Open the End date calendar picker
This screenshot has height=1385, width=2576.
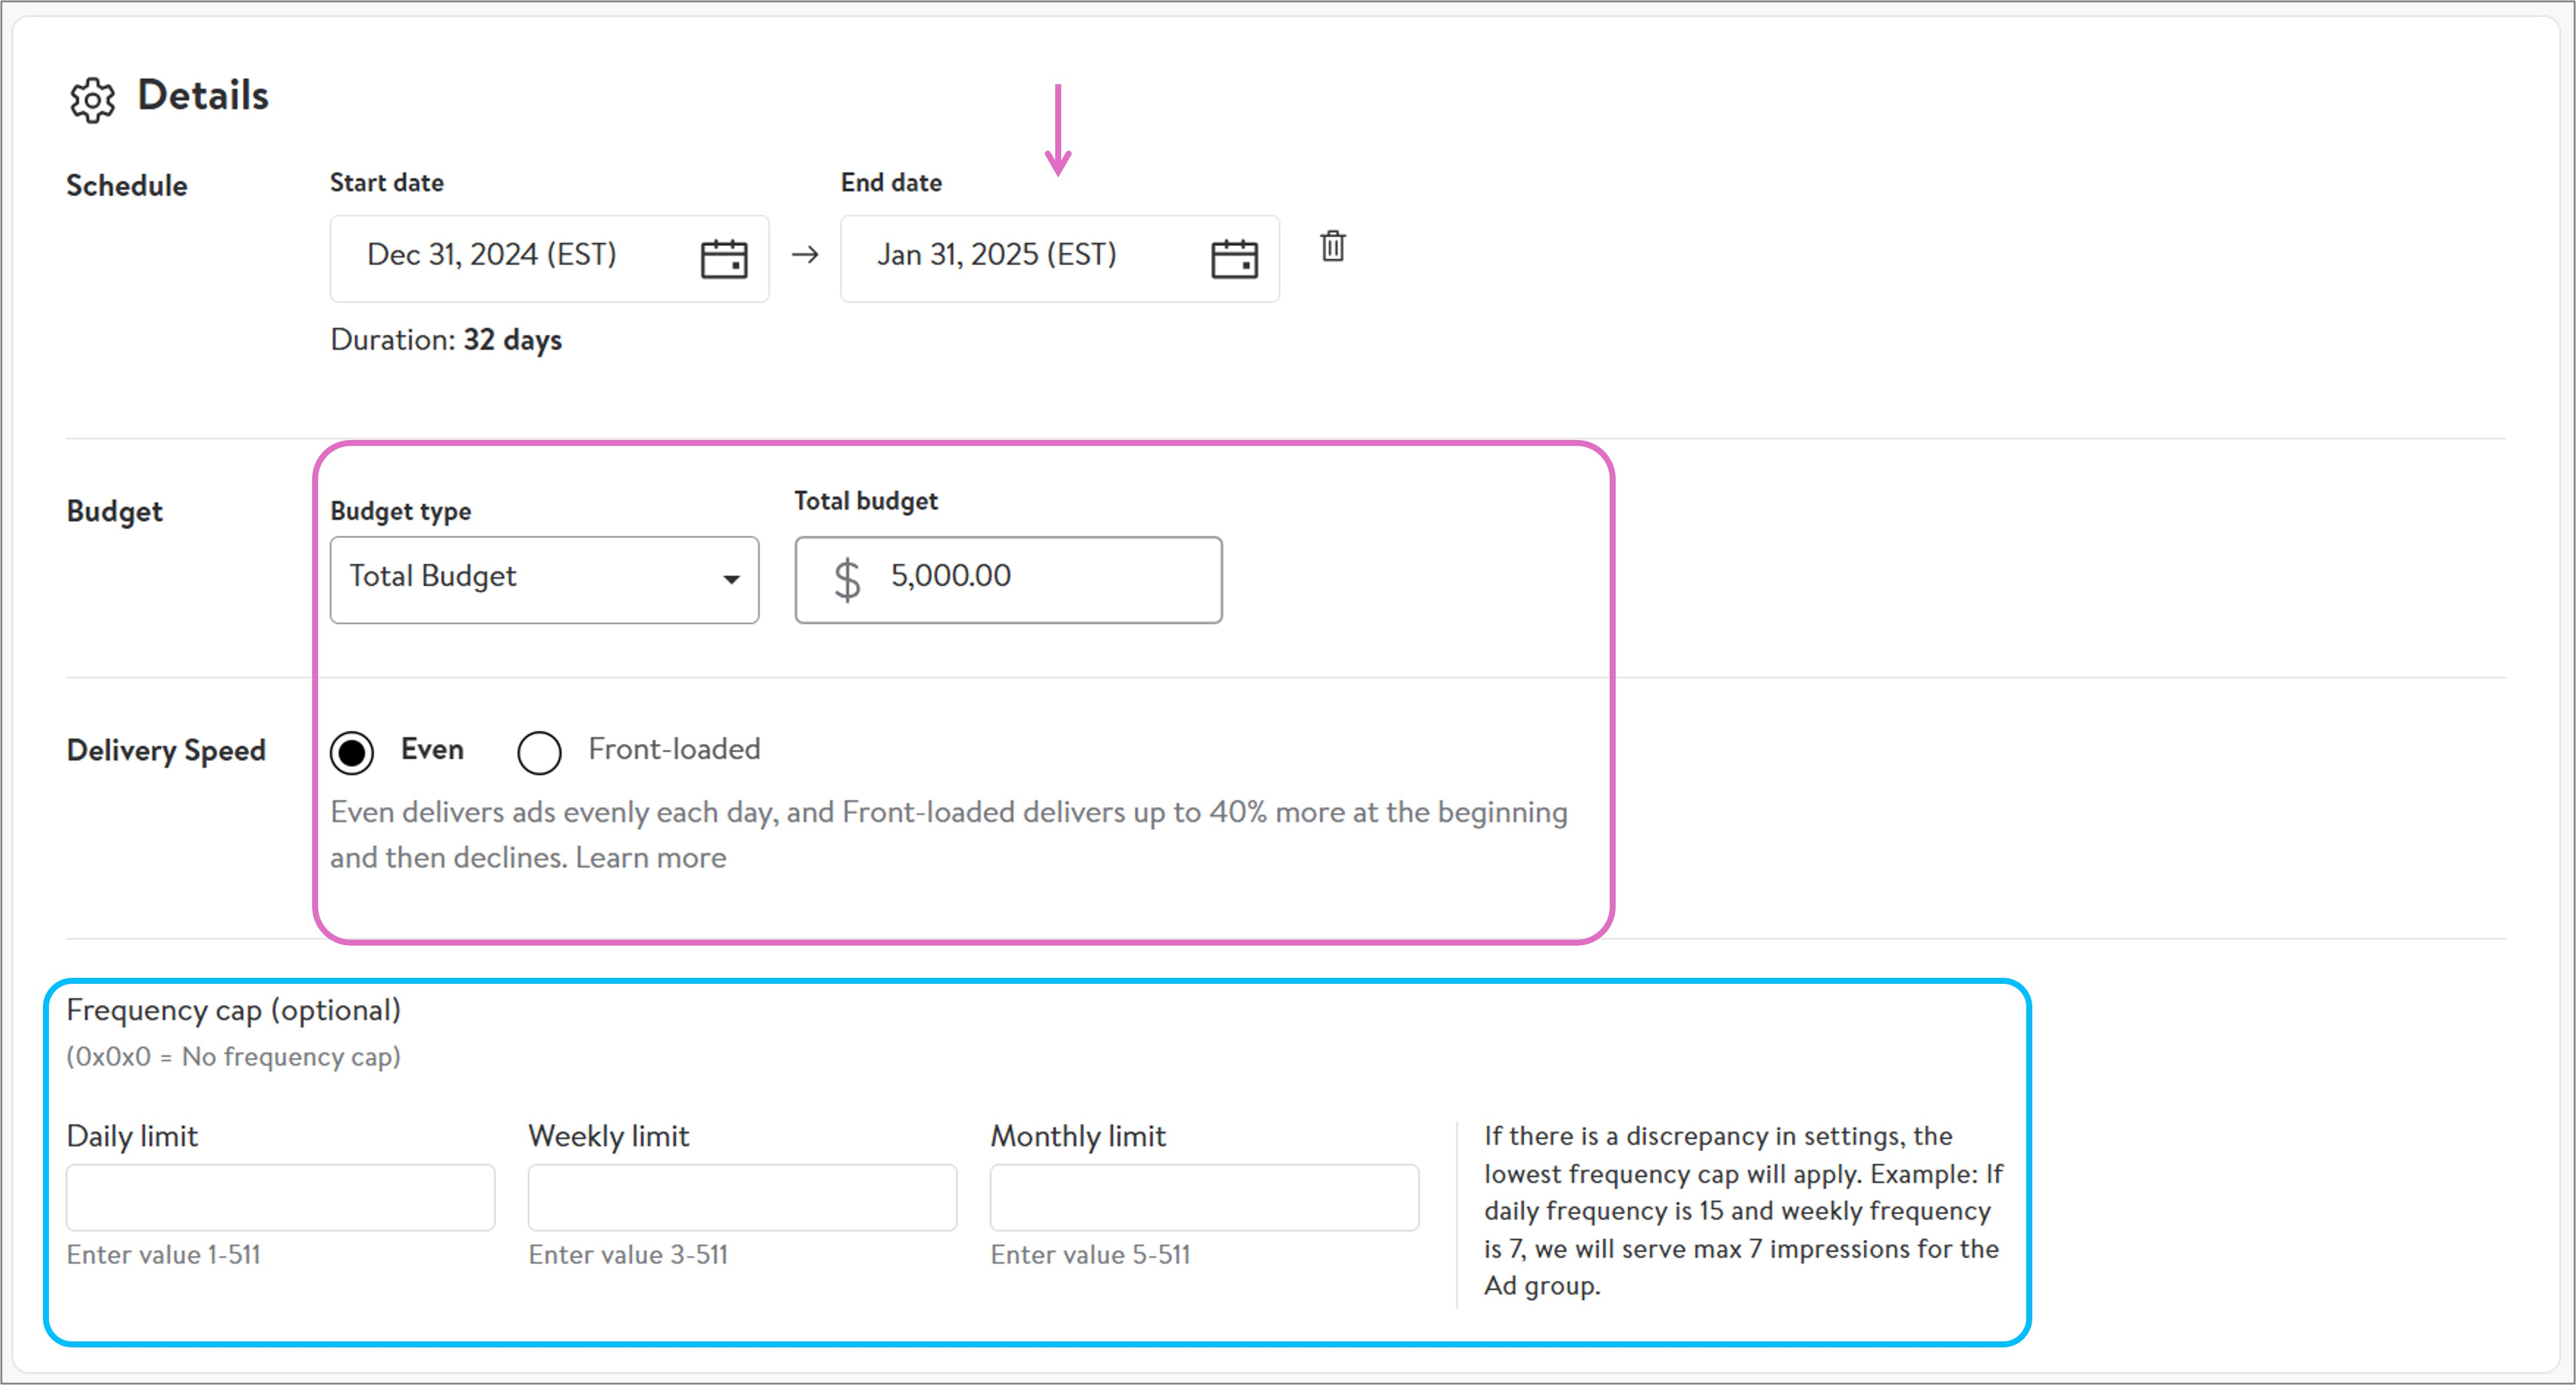pos(1233,259)
